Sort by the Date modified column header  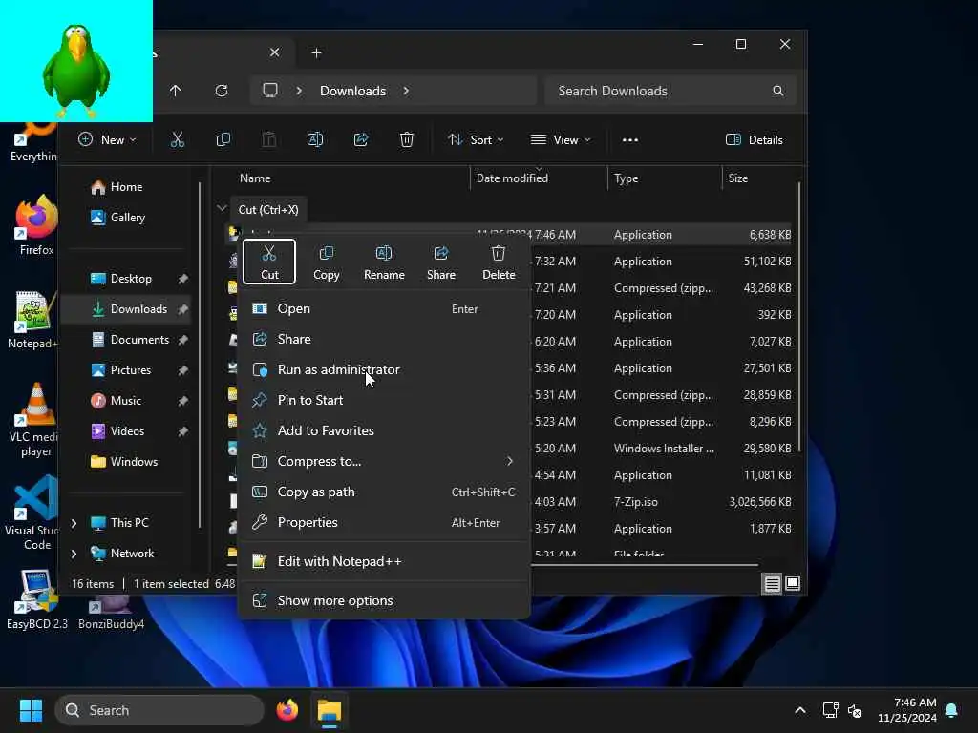(x=539, y=178)
